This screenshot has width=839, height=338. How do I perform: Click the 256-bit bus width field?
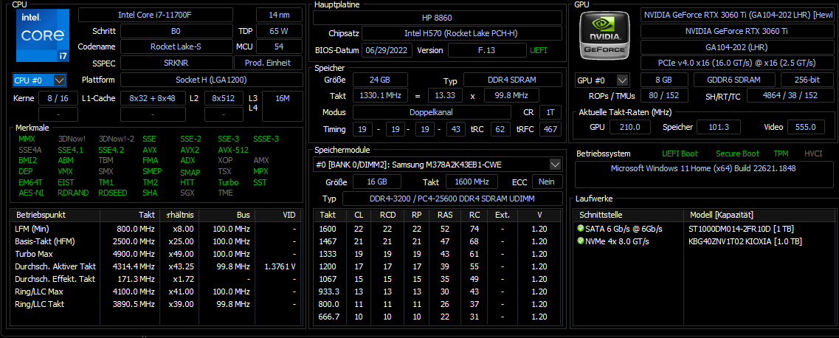(x=806, y=80)
